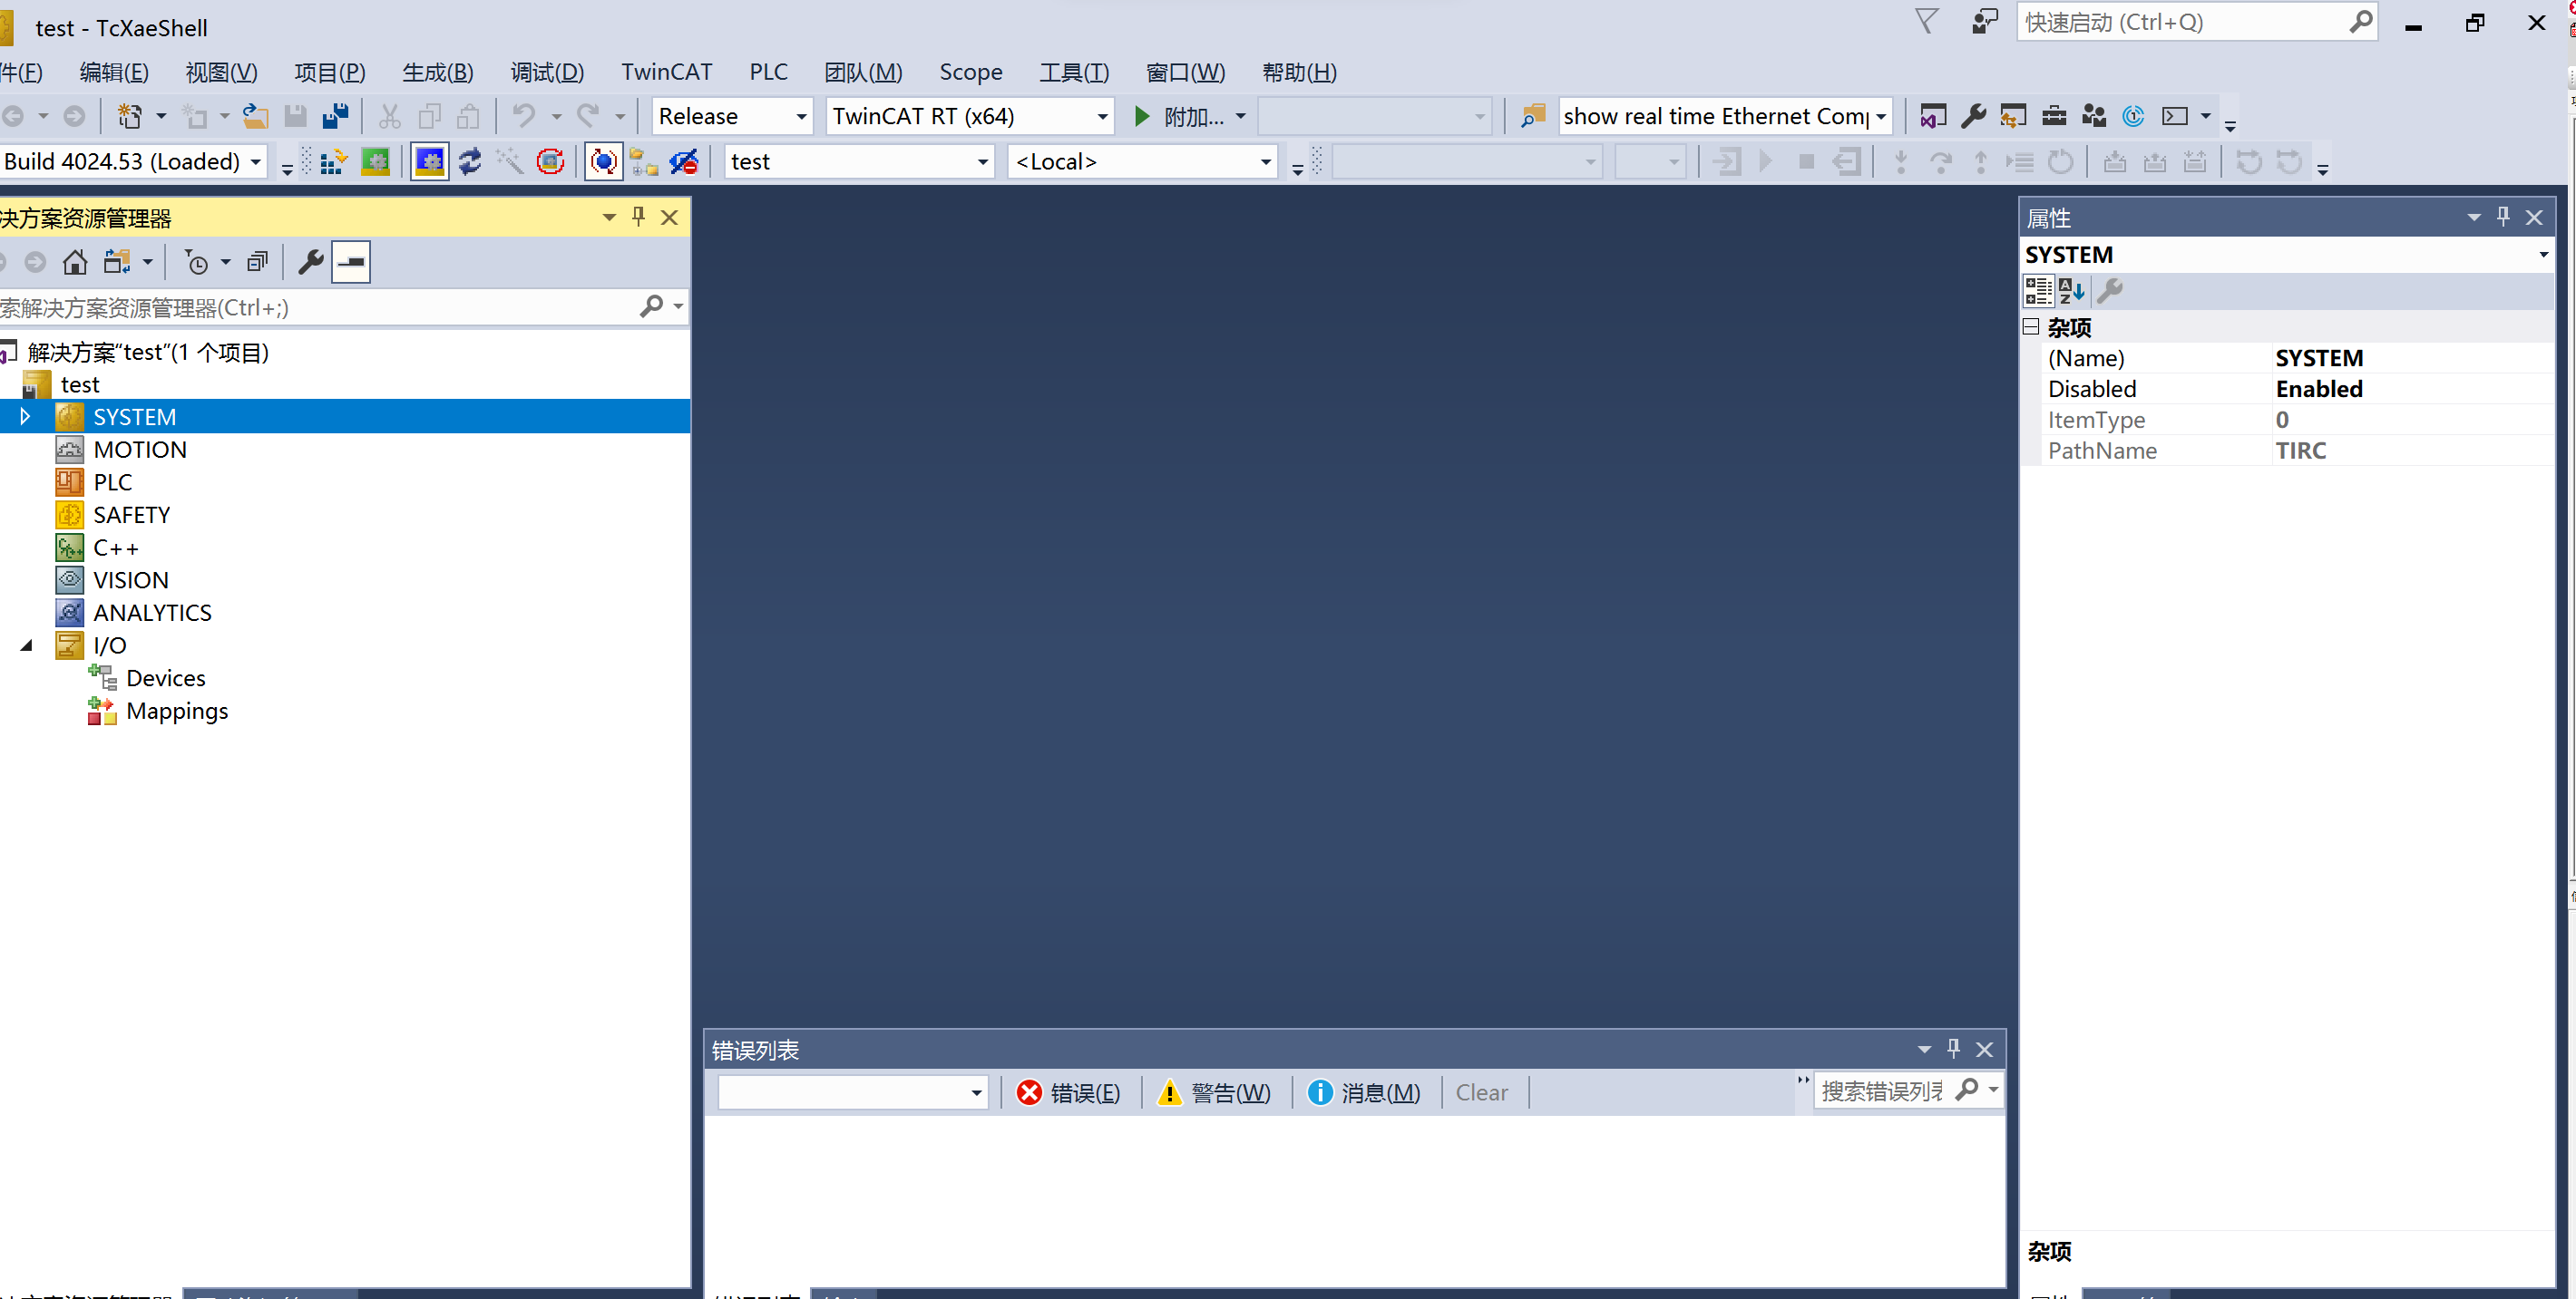Click the Save All icon

[x=336, y=116]
